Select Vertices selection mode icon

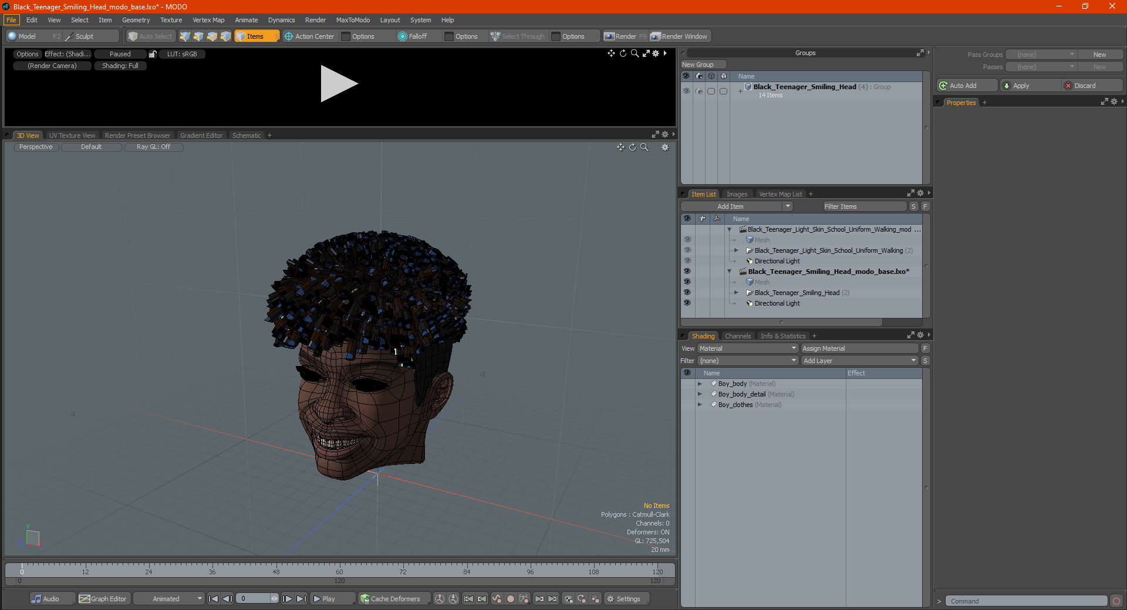pyautogui.click(x=185, y=36)
